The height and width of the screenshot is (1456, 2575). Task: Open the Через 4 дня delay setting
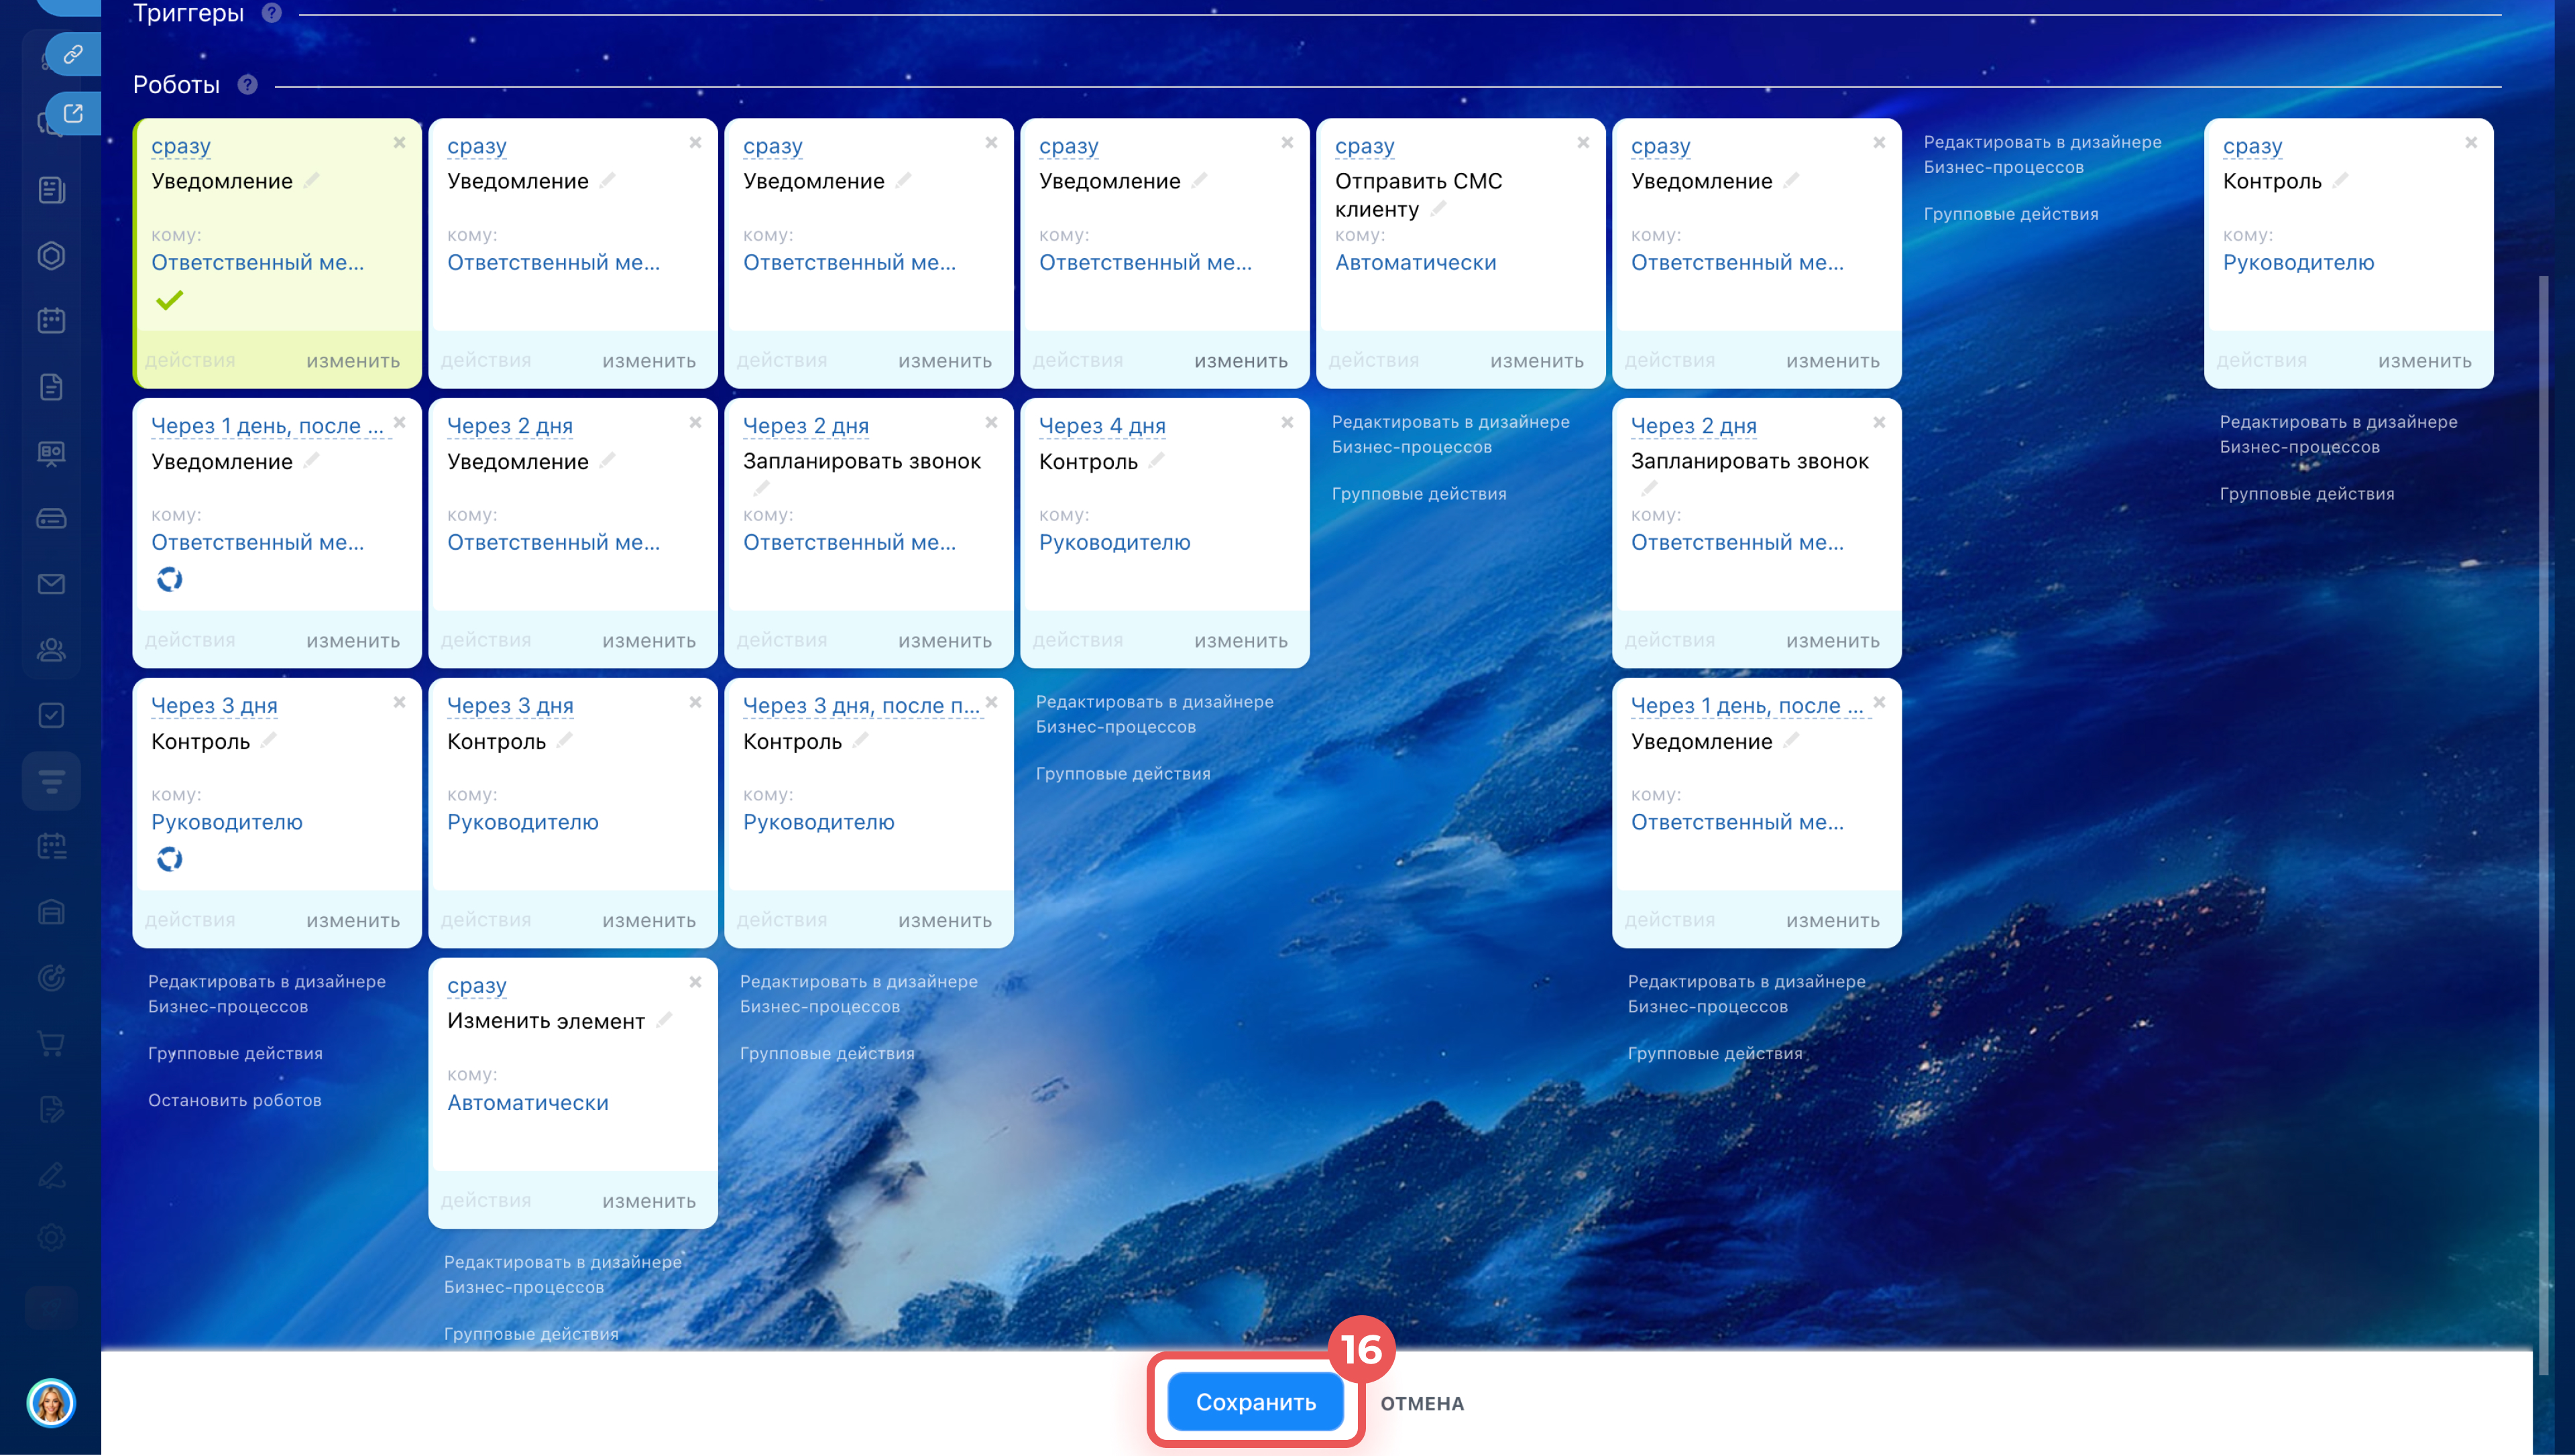[1102, 426]
